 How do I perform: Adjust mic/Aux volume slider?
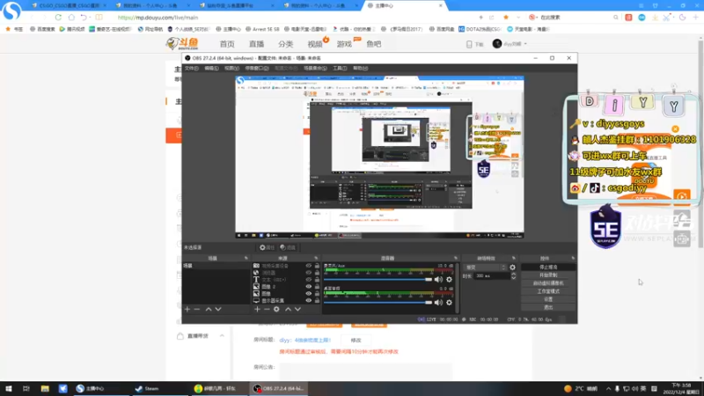pyautogui.click(x=378, y=279)
